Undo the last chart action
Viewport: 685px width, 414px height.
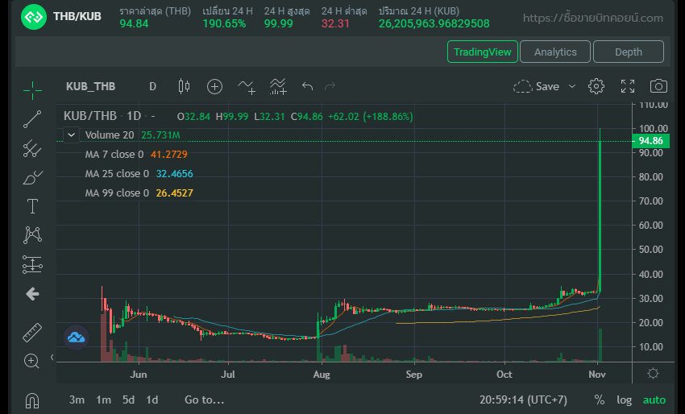[x=308, y=86]
